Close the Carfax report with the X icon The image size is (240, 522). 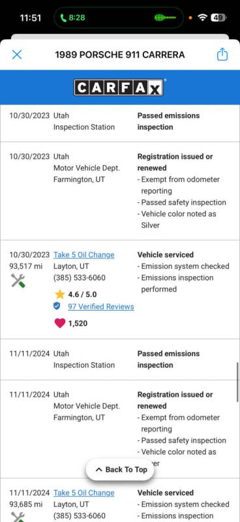pyautogui.click(x=17, y=55)
